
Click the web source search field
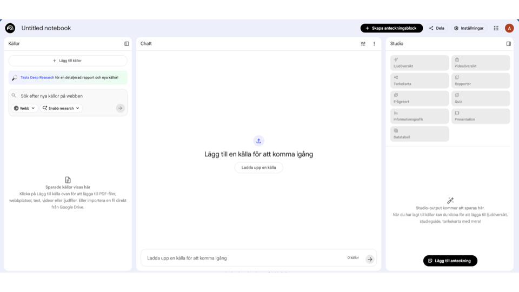click(68, 96)
